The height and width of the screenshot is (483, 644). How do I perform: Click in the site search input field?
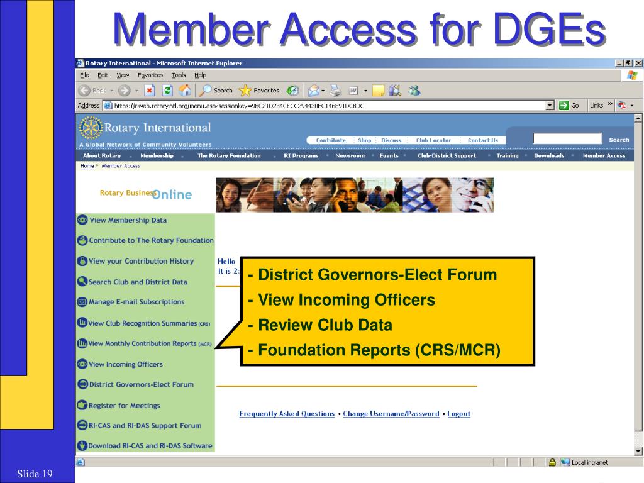tap(568, 139)
